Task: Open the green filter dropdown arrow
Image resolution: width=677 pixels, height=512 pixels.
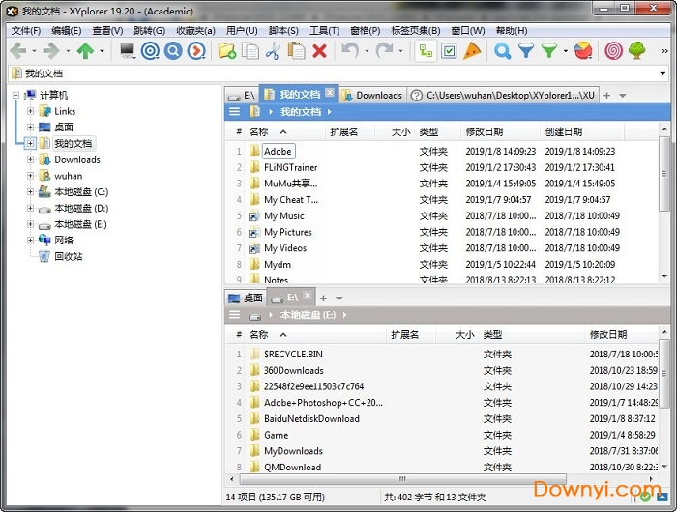Action: point(565,51)
